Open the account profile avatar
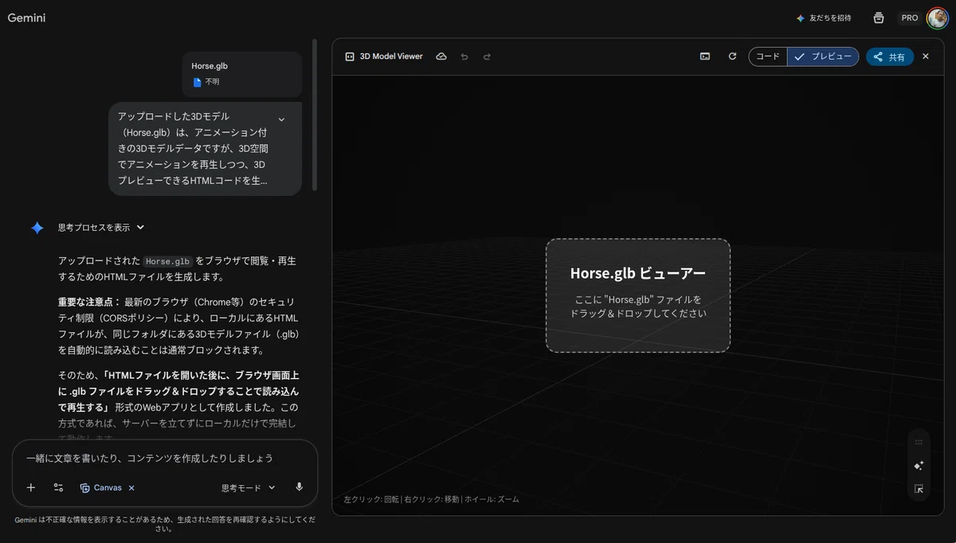This screenshot has width=956, height=543. coord(937,18)
